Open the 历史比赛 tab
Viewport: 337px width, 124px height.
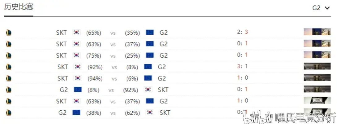[19, 7]
